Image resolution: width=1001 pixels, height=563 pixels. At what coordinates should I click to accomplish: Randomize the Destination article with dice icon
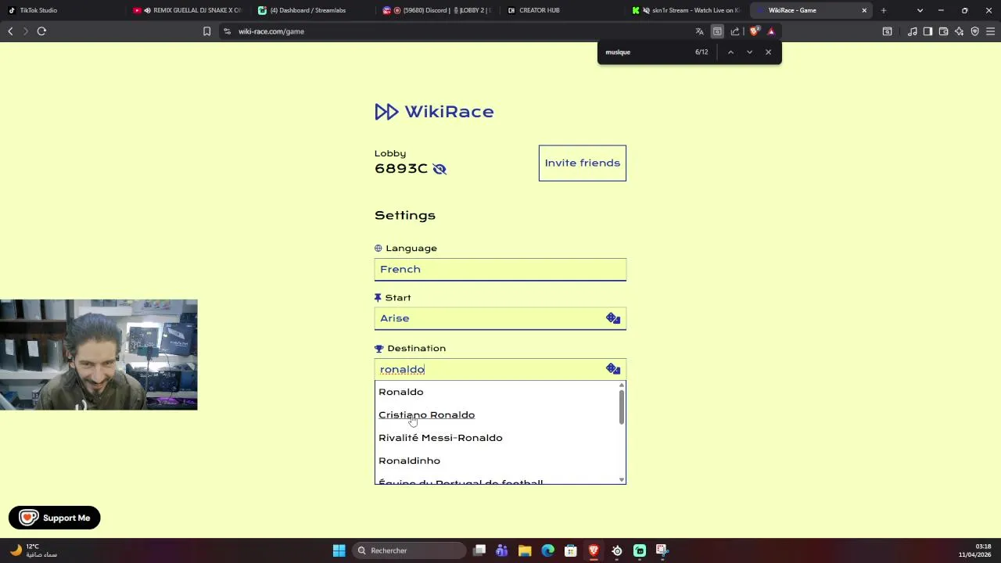(x=613, y=369)
